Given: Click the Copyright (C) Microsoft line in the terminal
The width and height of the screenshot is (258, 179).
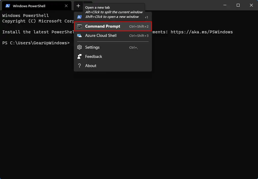Looking at the screenshot, I should click(x=38, y=21).
